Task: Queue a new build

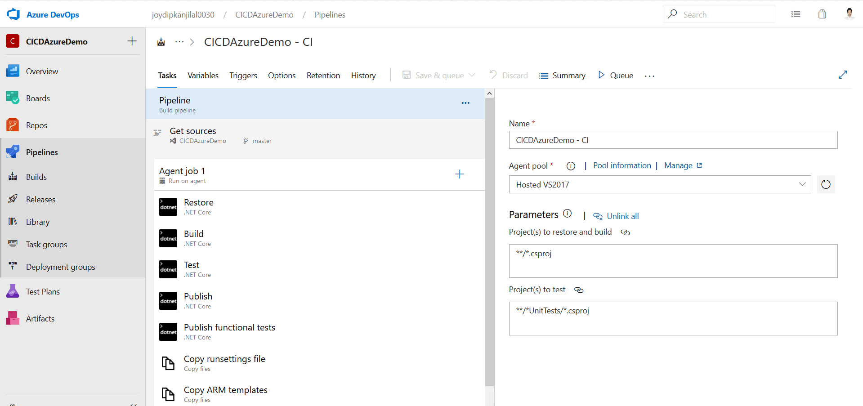Action: [615, 76]
